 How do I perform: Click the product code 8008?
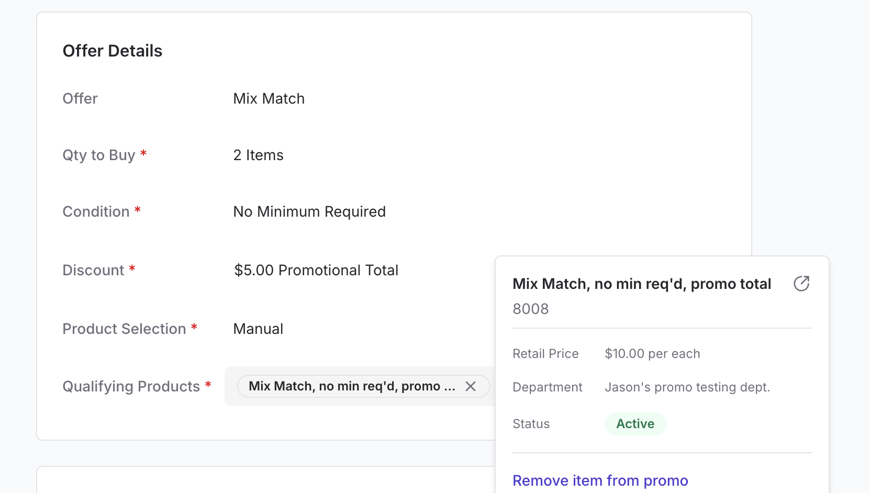[531, 309]
